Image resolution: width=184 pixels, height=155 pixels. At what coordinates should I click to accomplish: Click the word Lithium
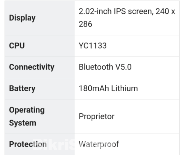125,88
